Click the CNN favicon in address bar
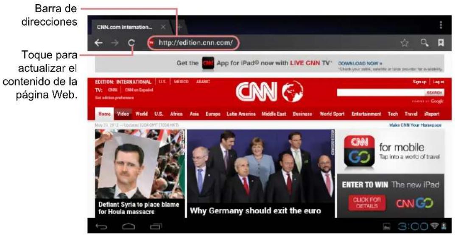Viewport: 455px width, 235px height. coord(151,43)
